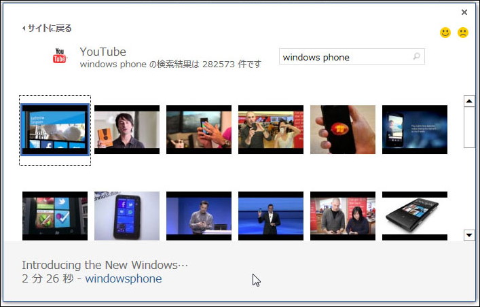Select thumbnail of presenter in grey shirt
Screen dimensions: 480x307
[199, 216]
